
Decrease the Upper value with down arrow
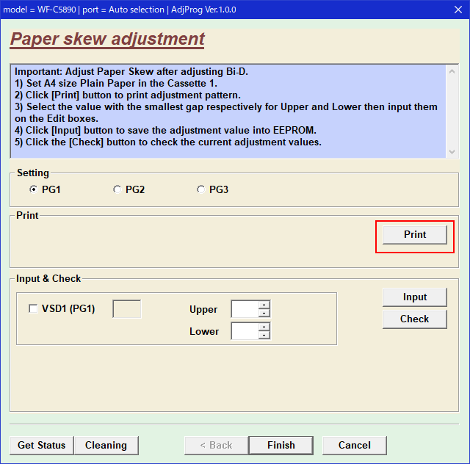click(264, 313)
